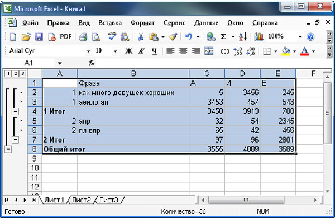Image resolution: width=335 pixels, height=218 pixels.
Task: Open the chart wizard icon
Action: click(259, 37)
